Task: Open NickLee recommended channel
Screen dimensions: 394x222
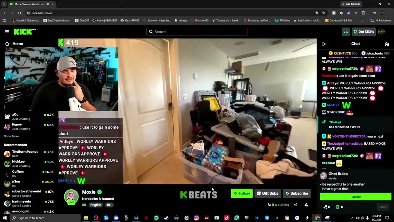Action: click(29, 163)
